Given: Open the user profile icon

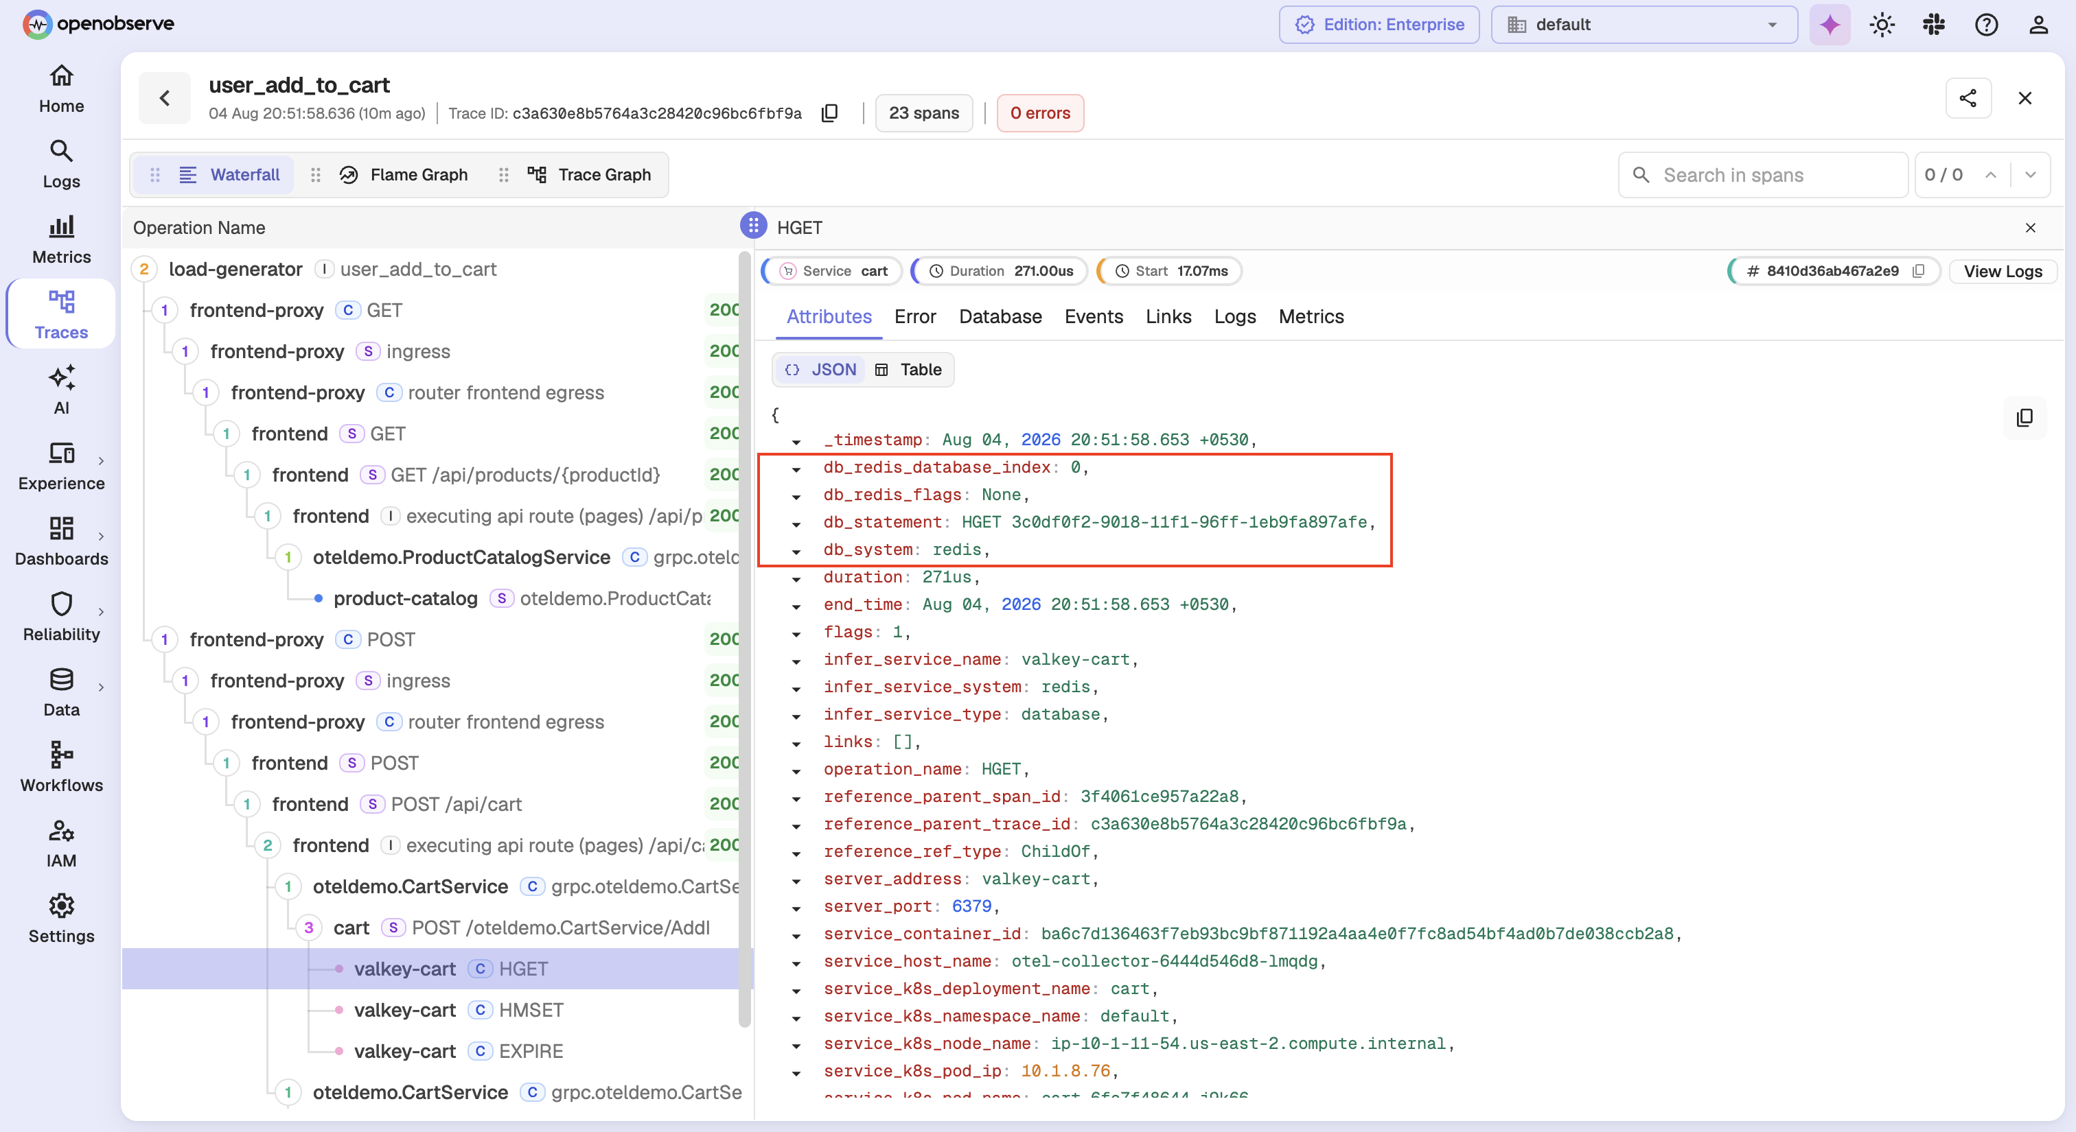Looking at the screenshot, I should click(x=2038, y=25).
